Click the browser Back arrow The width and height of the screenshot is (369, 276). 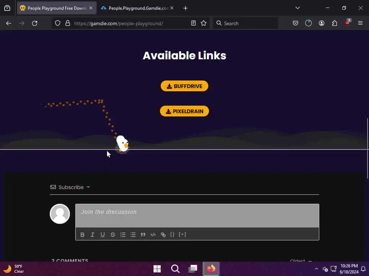tap(9, 23)
